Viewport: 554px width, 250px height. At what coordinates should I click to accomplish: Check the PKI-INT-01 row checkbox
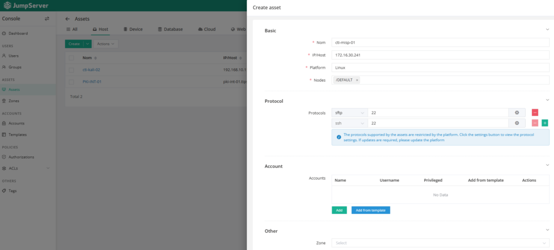click(x=71, y=82)
